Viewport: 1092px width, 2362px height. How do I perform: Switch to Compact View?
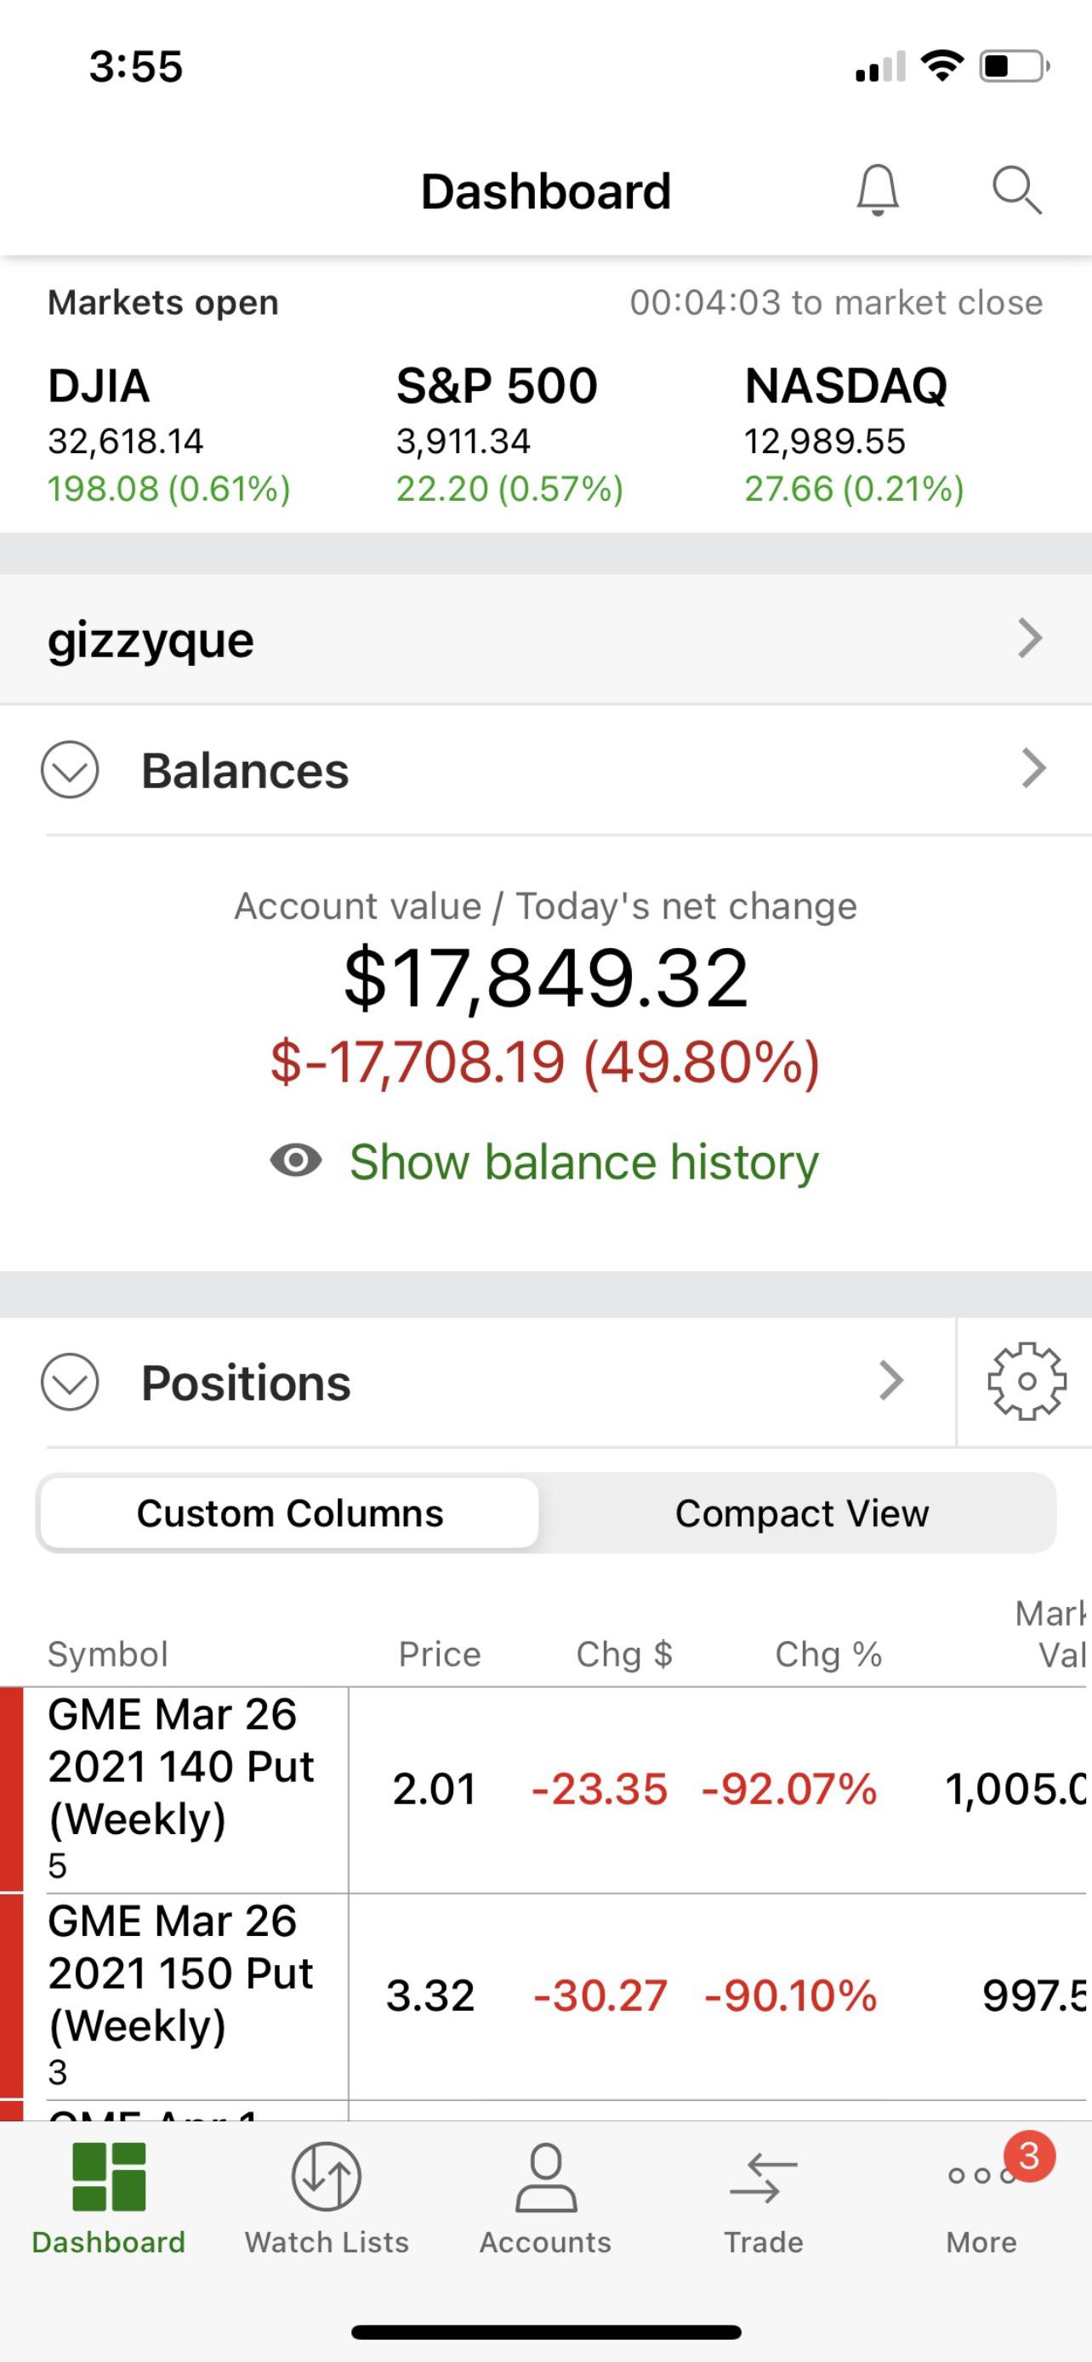[801, 1513]
